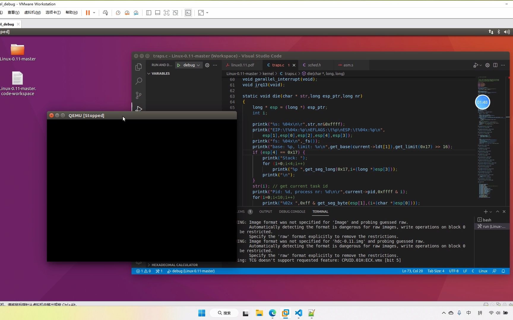Click errors and warnings status bar indicator
513x320 pixels.
pos(143,271)
